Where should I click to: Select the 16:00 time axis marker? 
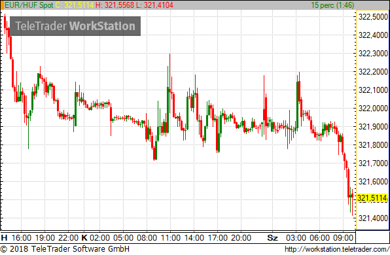22,238
